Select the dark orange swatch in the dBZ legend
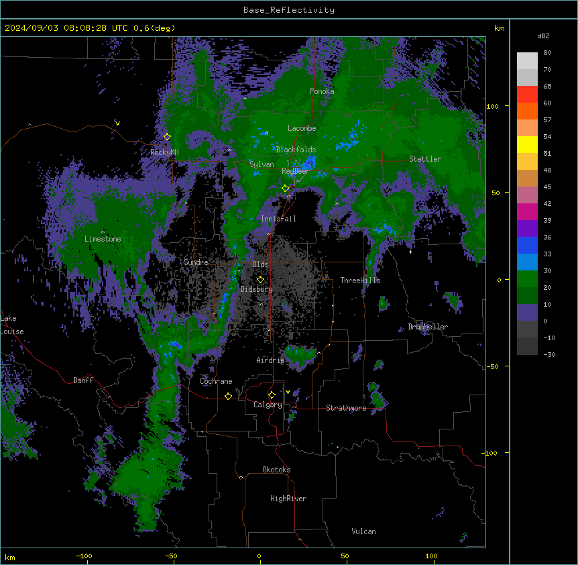This screenshot has width=578, height=565. tap(527, 111)
